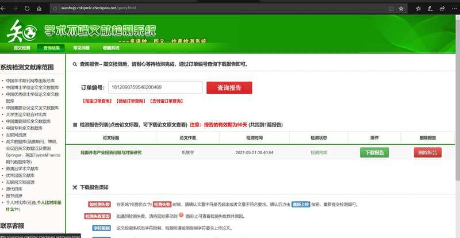
Task: Switch to the 查询结果 tab
Action: (x=52, y=48)
